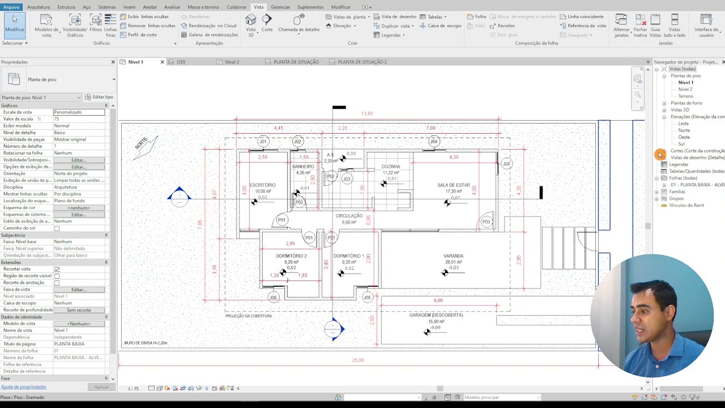Open Interface do usuário menu

[x=706, y=25]
